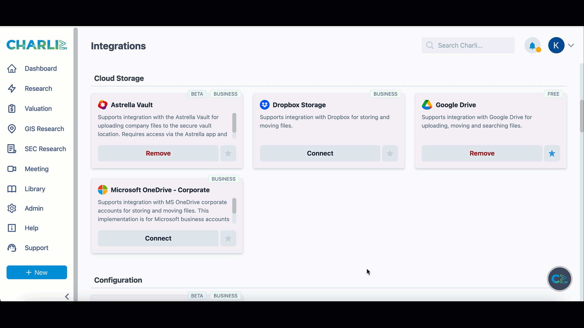Image resolution: width=584 pixels, height=328 pixels.
Task: Click the Help info icon
Action: click(12, 228)
